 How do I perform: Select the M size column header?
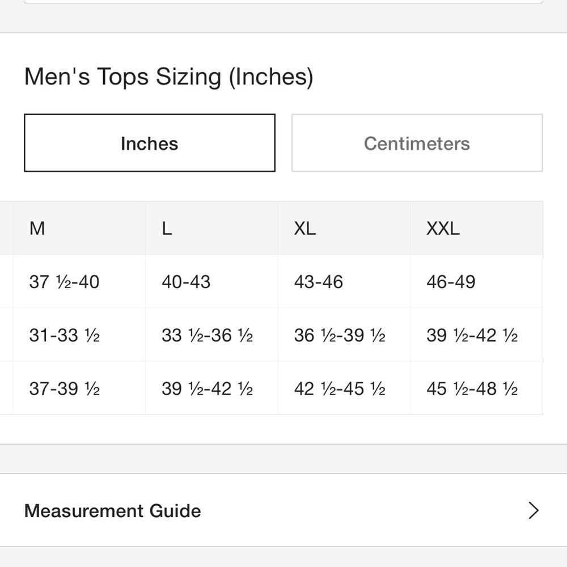pyautogui.click(x=79, y=228)
